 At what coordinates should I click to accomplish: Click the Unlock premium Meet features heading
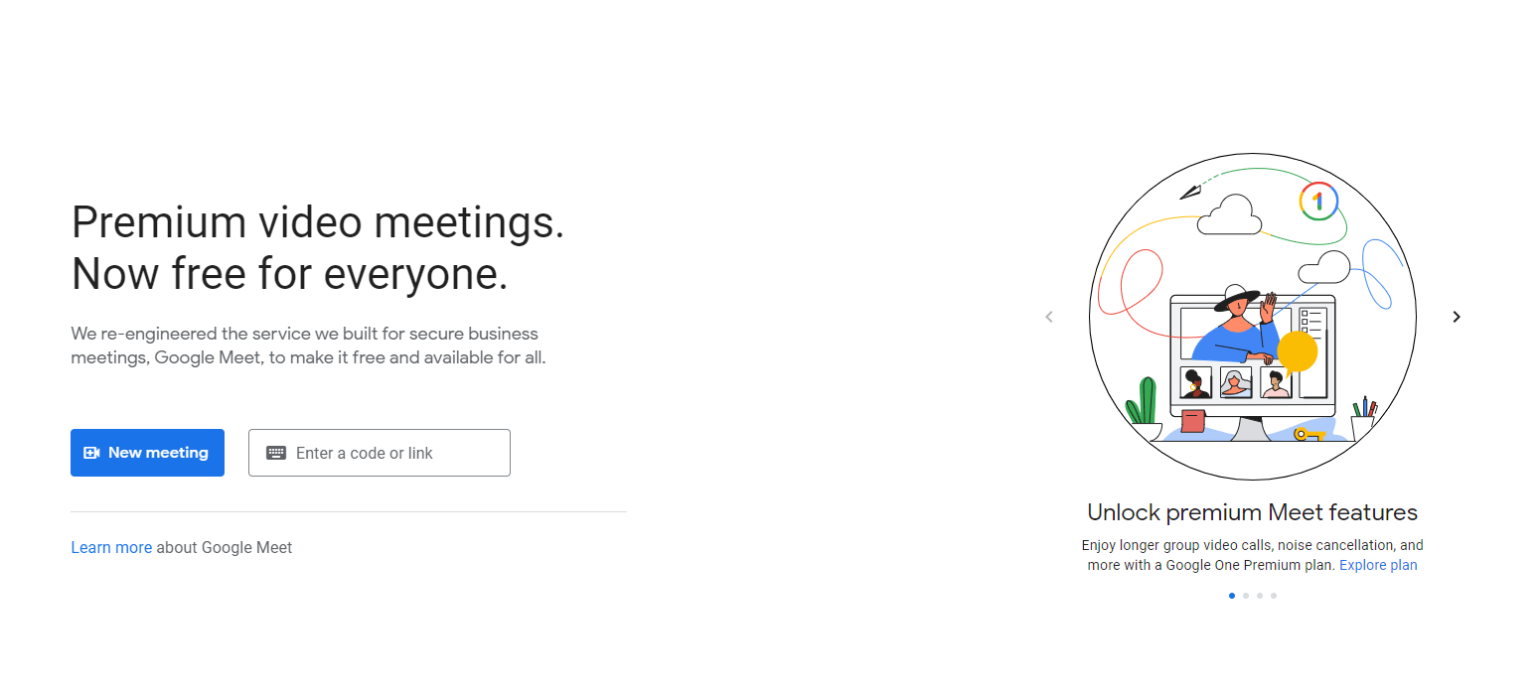pyautogui.click(x=1252, y=511)
